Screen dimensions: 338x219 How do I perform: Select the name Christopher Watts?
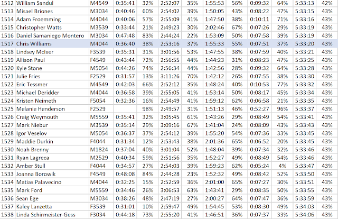[x=39, y=28]
